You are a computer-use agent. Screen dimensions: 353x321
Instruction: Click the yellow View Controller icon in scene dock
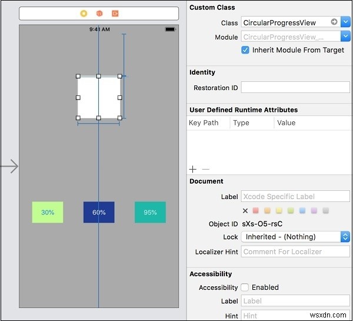click(x=84, y=14)
